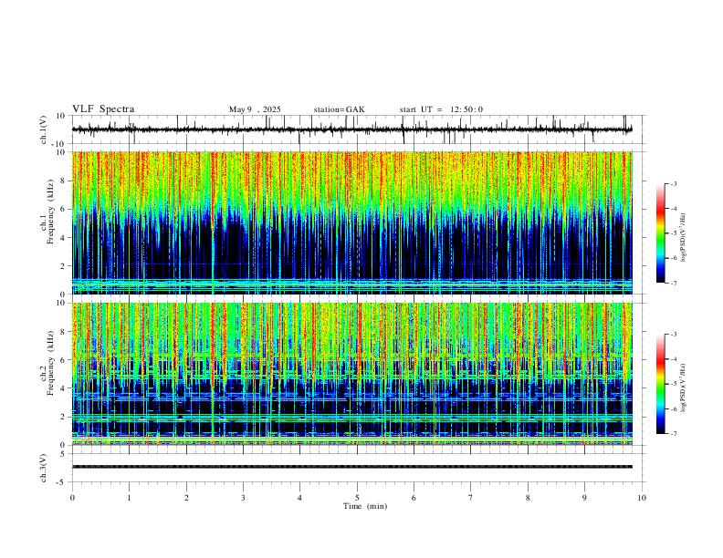This screenshot has width=723, height=558.
Task: Click the ch.1 colorbar "log(PSD)(V²/Hz)" label
Action: tap(683, 237)
